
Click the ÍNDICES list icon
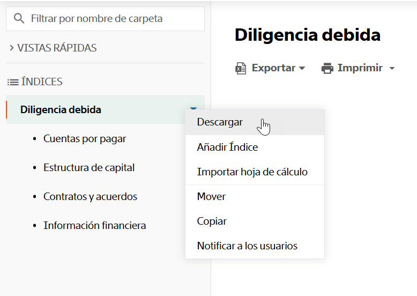[x=13, y=82]
